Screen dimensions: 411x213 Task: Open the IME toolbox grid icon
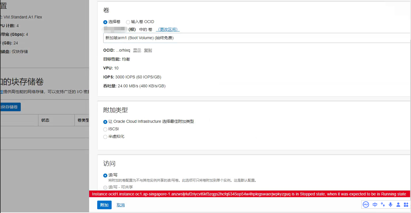(406, 205)
